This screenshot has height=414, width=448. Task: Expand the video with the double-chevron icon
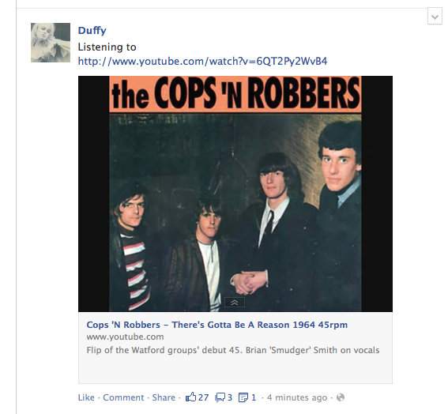click(235, 303)
